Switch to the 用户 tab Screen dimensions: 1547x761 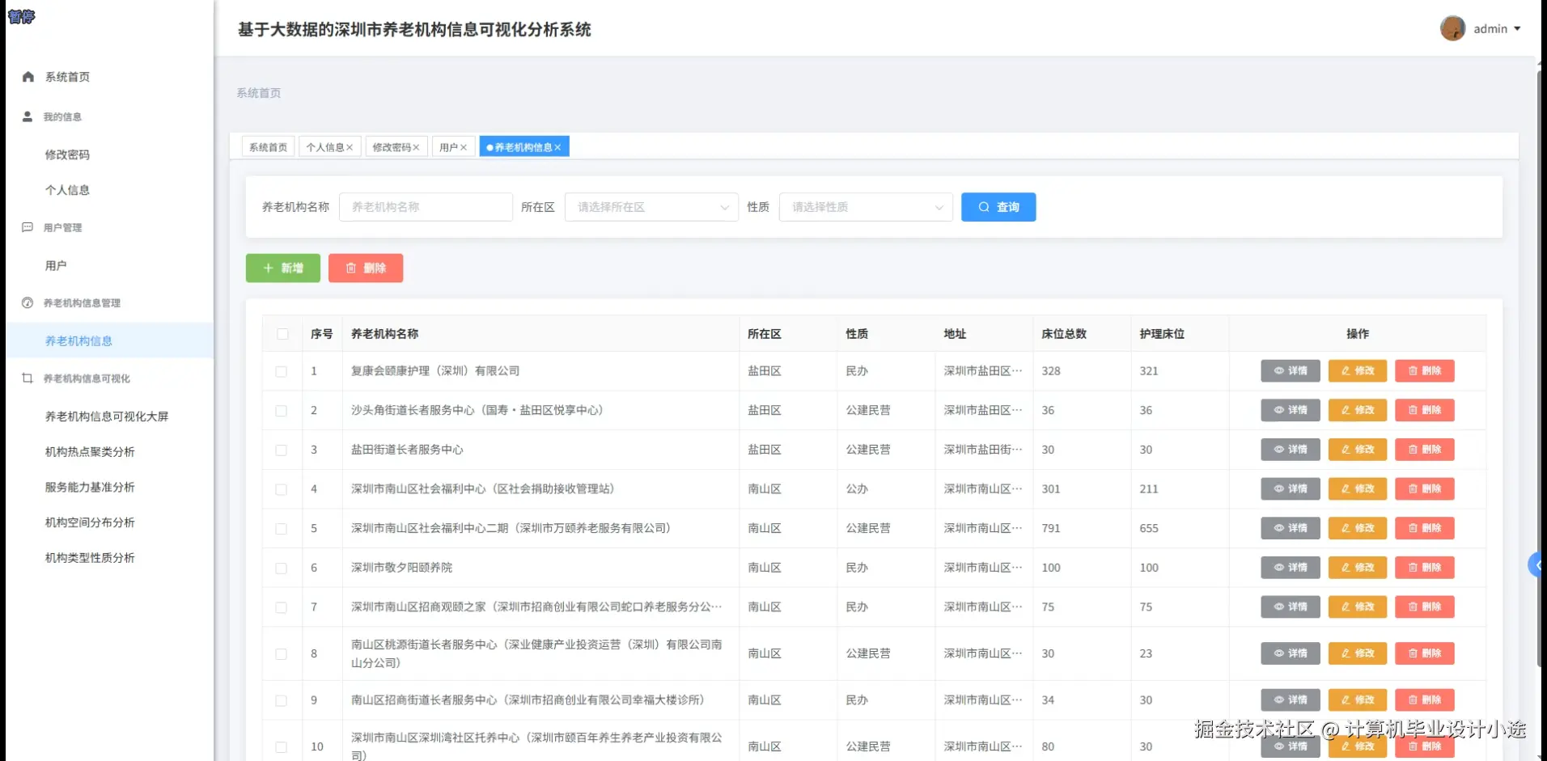[x=448, y=146]
